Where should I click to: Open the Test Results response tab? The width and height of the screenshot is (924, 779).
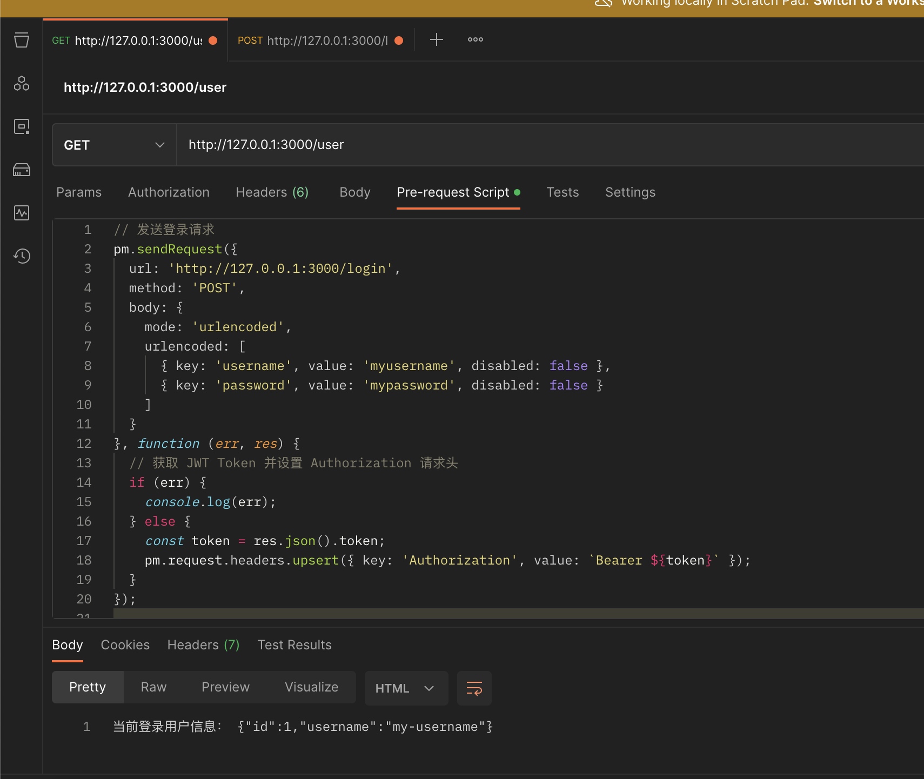[x=294, y=645]
